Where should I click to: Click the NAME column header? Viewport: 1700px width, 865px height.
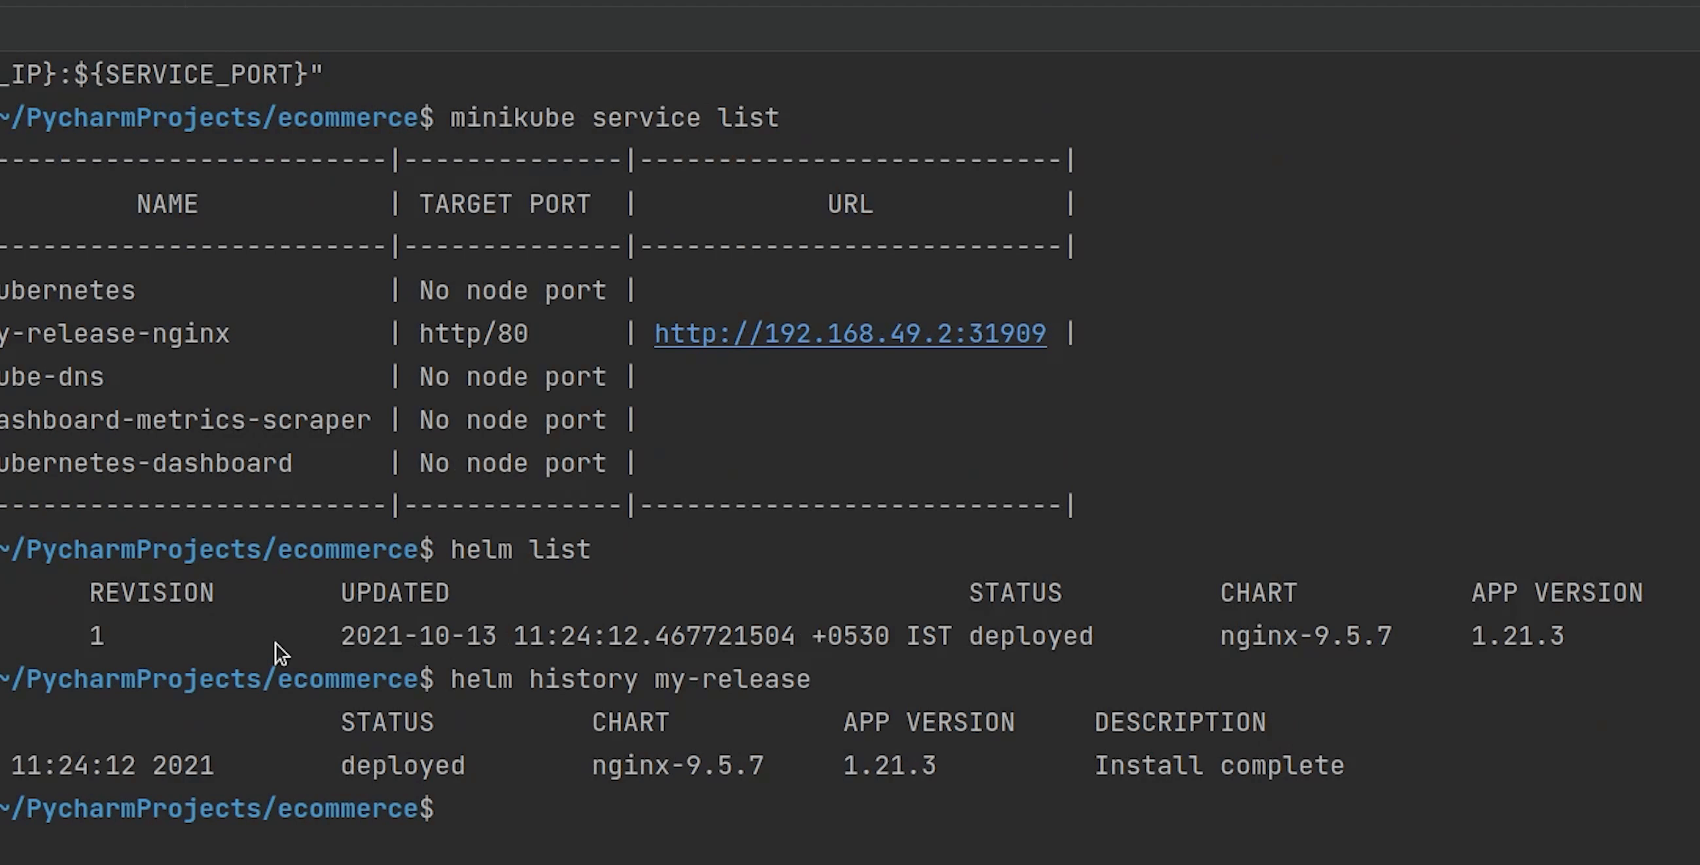pos(167,205)
